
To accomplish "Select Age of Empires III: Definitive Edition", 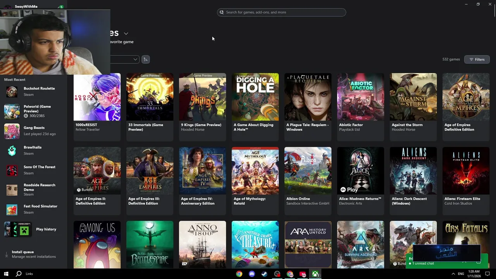I will [150, 181].
